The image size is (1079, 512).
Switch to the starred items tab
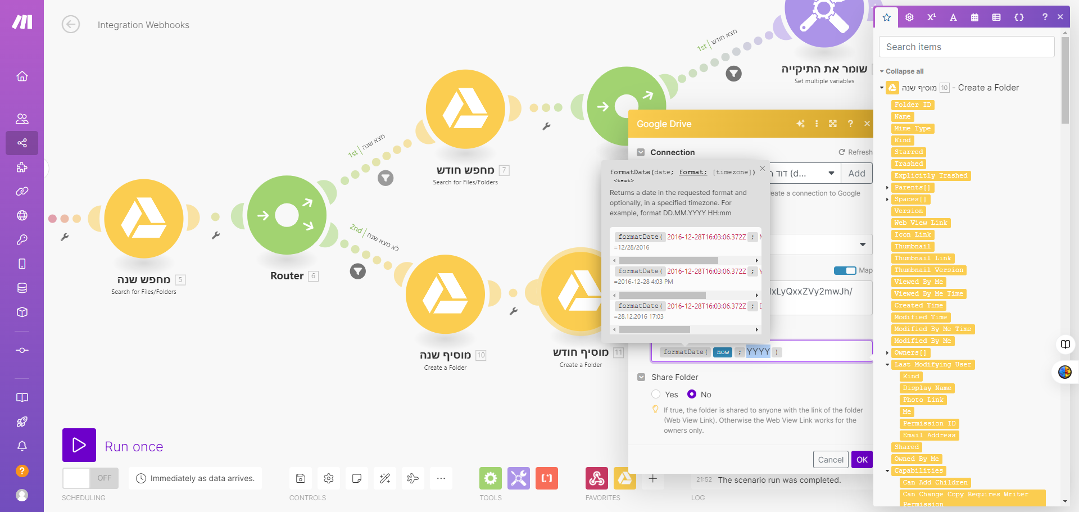(x=887, y=17)
